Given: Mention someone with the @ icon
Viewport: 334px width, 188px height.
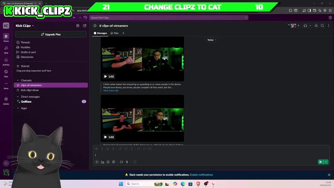Looking at the screenshot, I should point(114,162).
